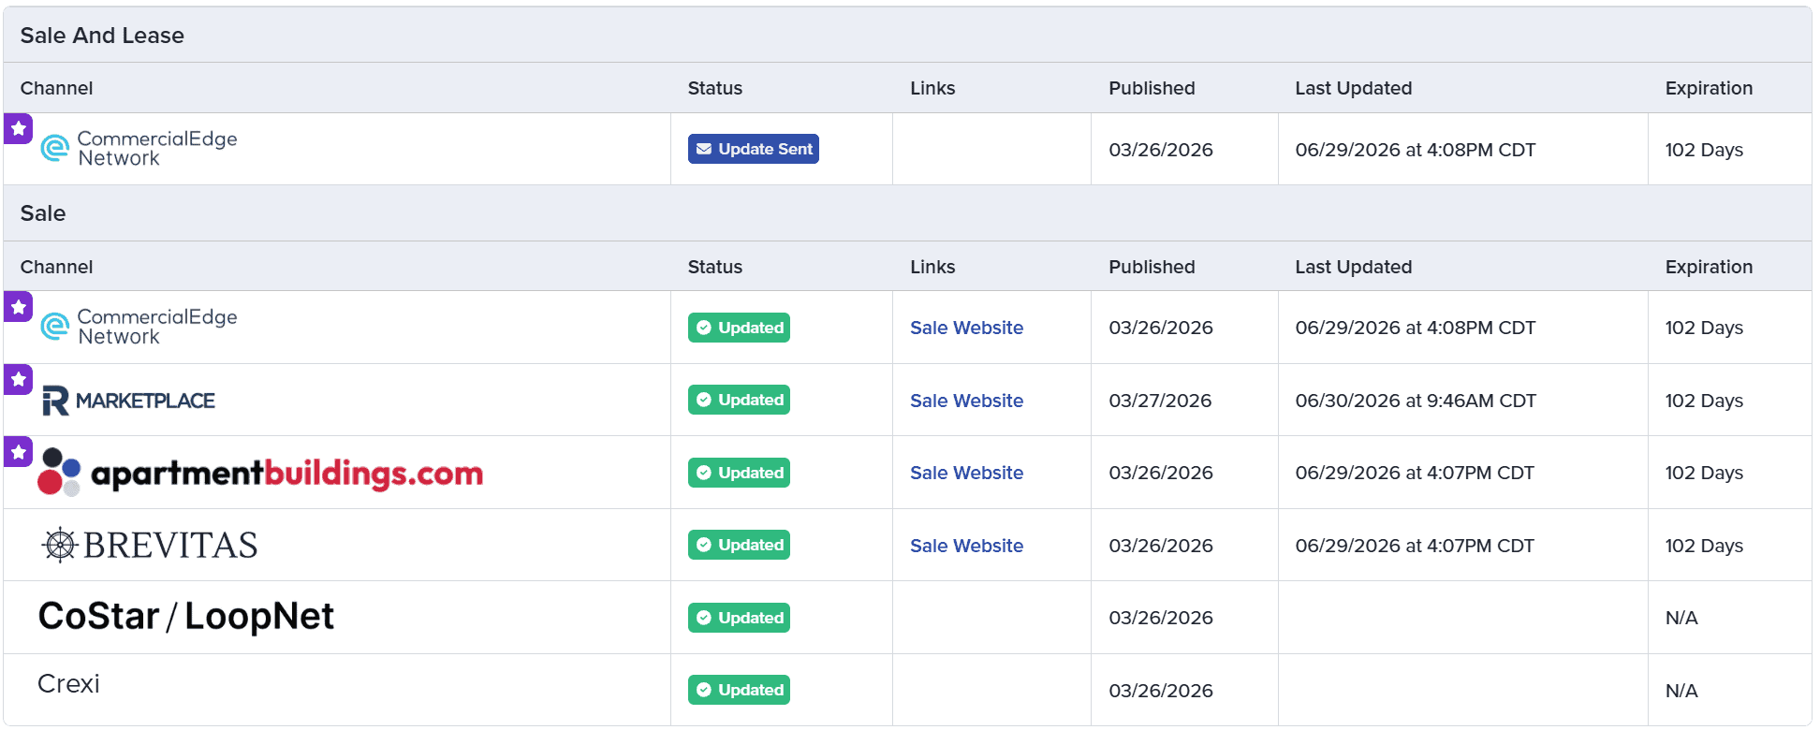Click the 'Sale And Lease' section heading
The width and height of the screenshot is (1820, 730).
pyautogui.click(x=102, y=36)
